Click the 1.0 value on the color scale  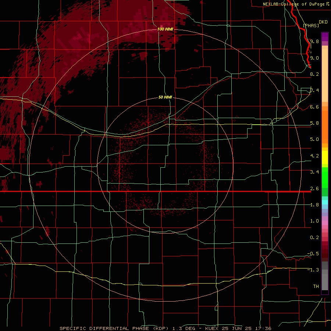pyautogui.click(x=314, y=221)
